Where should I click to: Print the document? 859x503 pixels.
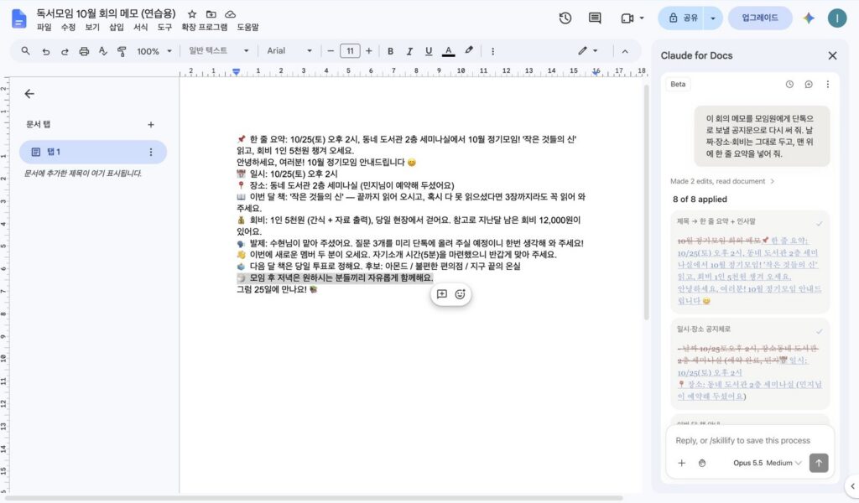84,51
